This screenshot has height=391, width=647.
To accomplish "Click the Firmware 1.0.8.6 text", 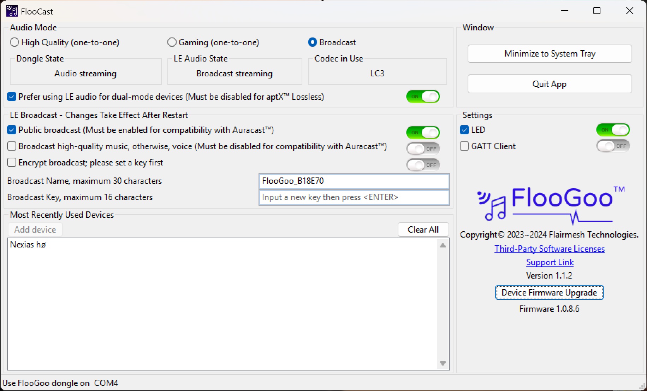I will click(x=549, y=309).
